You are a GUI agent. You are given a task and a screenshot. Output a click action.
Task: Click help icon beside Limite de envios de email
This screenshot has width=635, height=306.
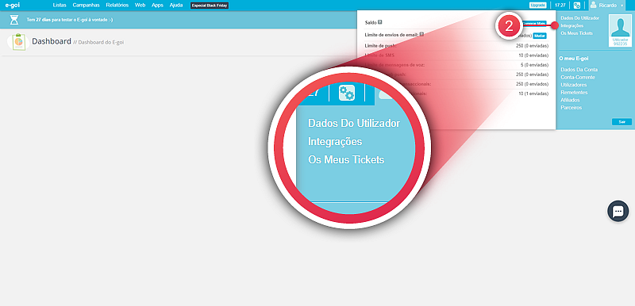(421, 35)
